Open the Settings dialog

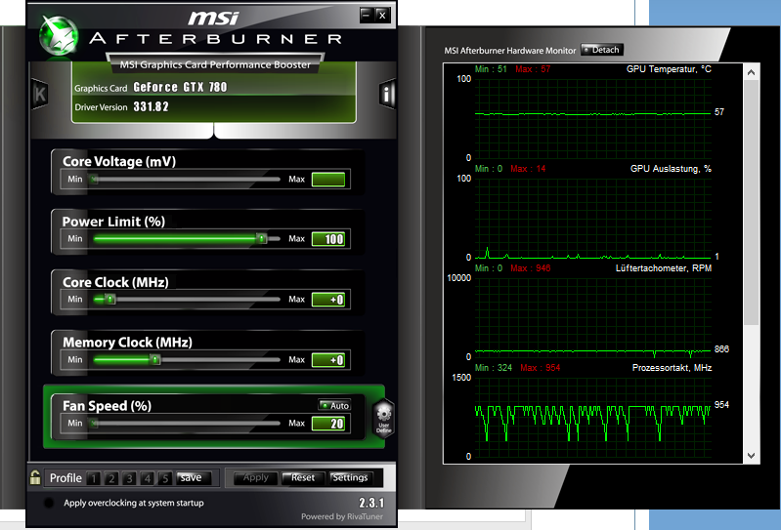point(351,478)
